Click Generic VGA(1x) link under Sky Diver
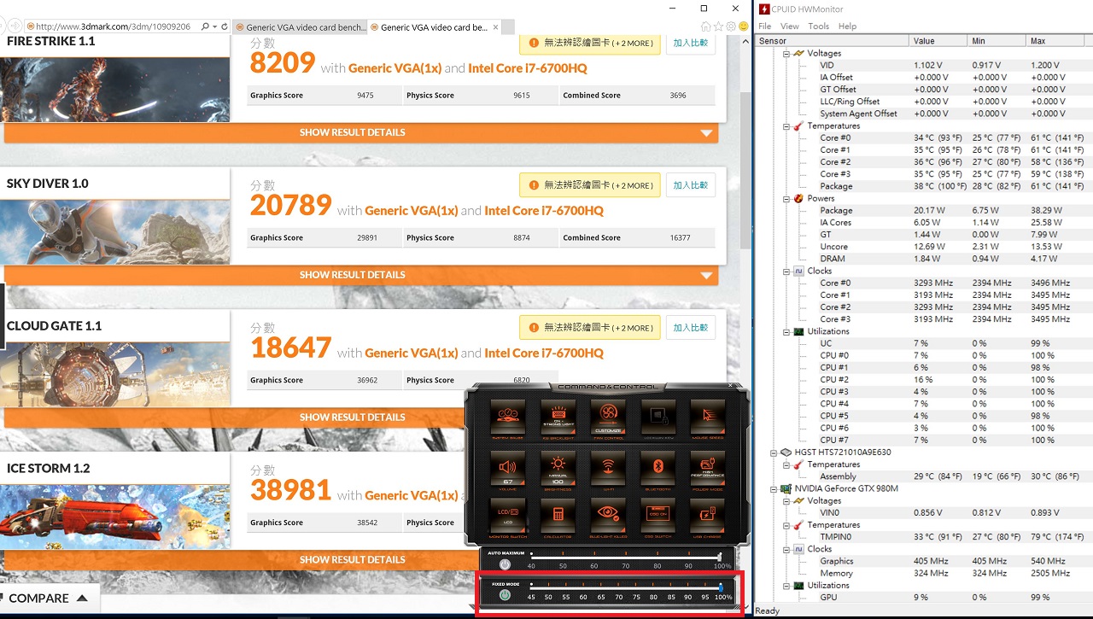The width and height of the screenshot is (1093, 619). point(412,211)
